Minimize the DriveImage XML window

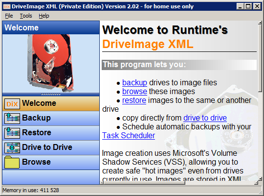[240, 6]
